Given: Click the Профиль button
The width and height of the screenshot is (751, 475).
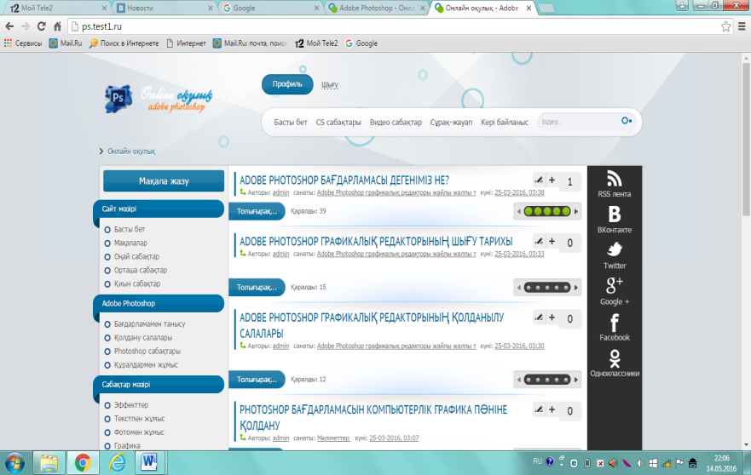Looking at the screenshot, I should (x=287, y=84).
